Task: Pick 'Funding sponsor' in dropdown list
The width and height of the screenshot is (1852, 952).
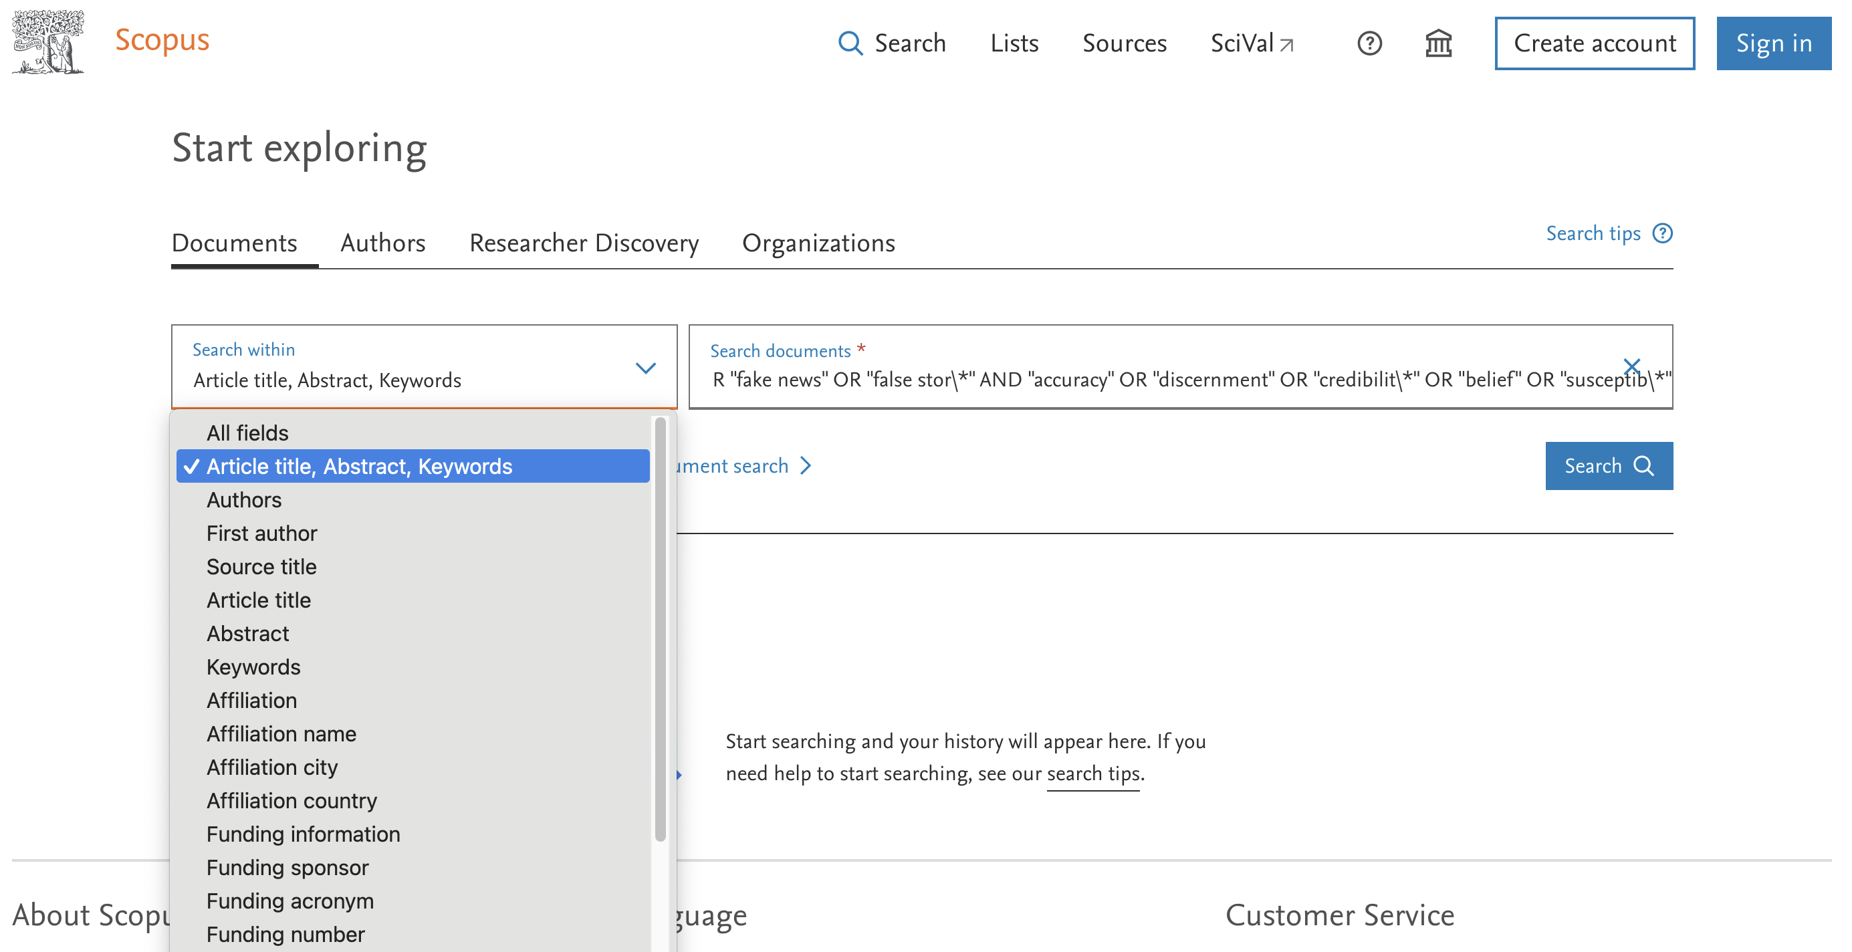Action: (287, 867)
